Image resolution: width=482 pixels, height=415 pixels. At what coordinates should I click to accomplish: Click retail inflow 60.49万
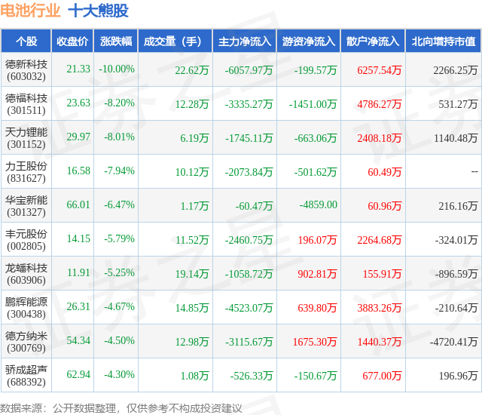(x=385, y=172)
